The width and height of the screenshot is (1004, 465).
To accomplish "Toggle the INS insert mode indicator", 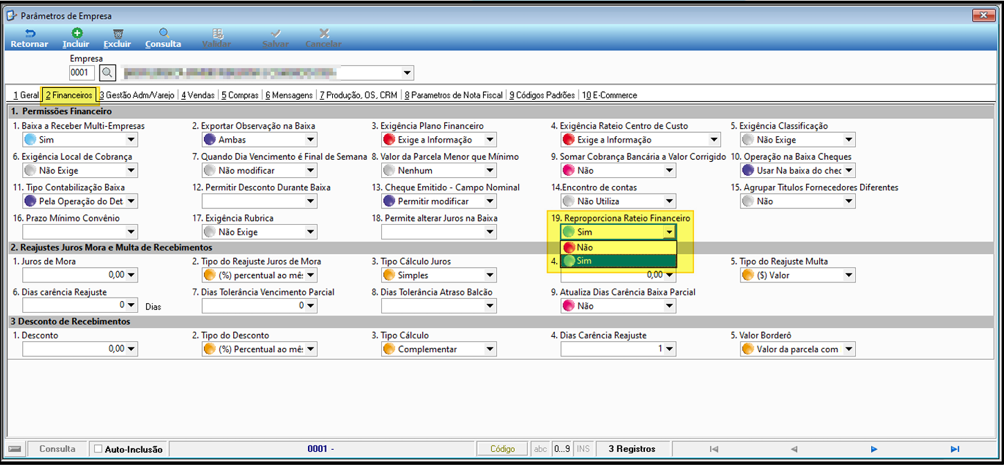I will (x=583, y=449).
